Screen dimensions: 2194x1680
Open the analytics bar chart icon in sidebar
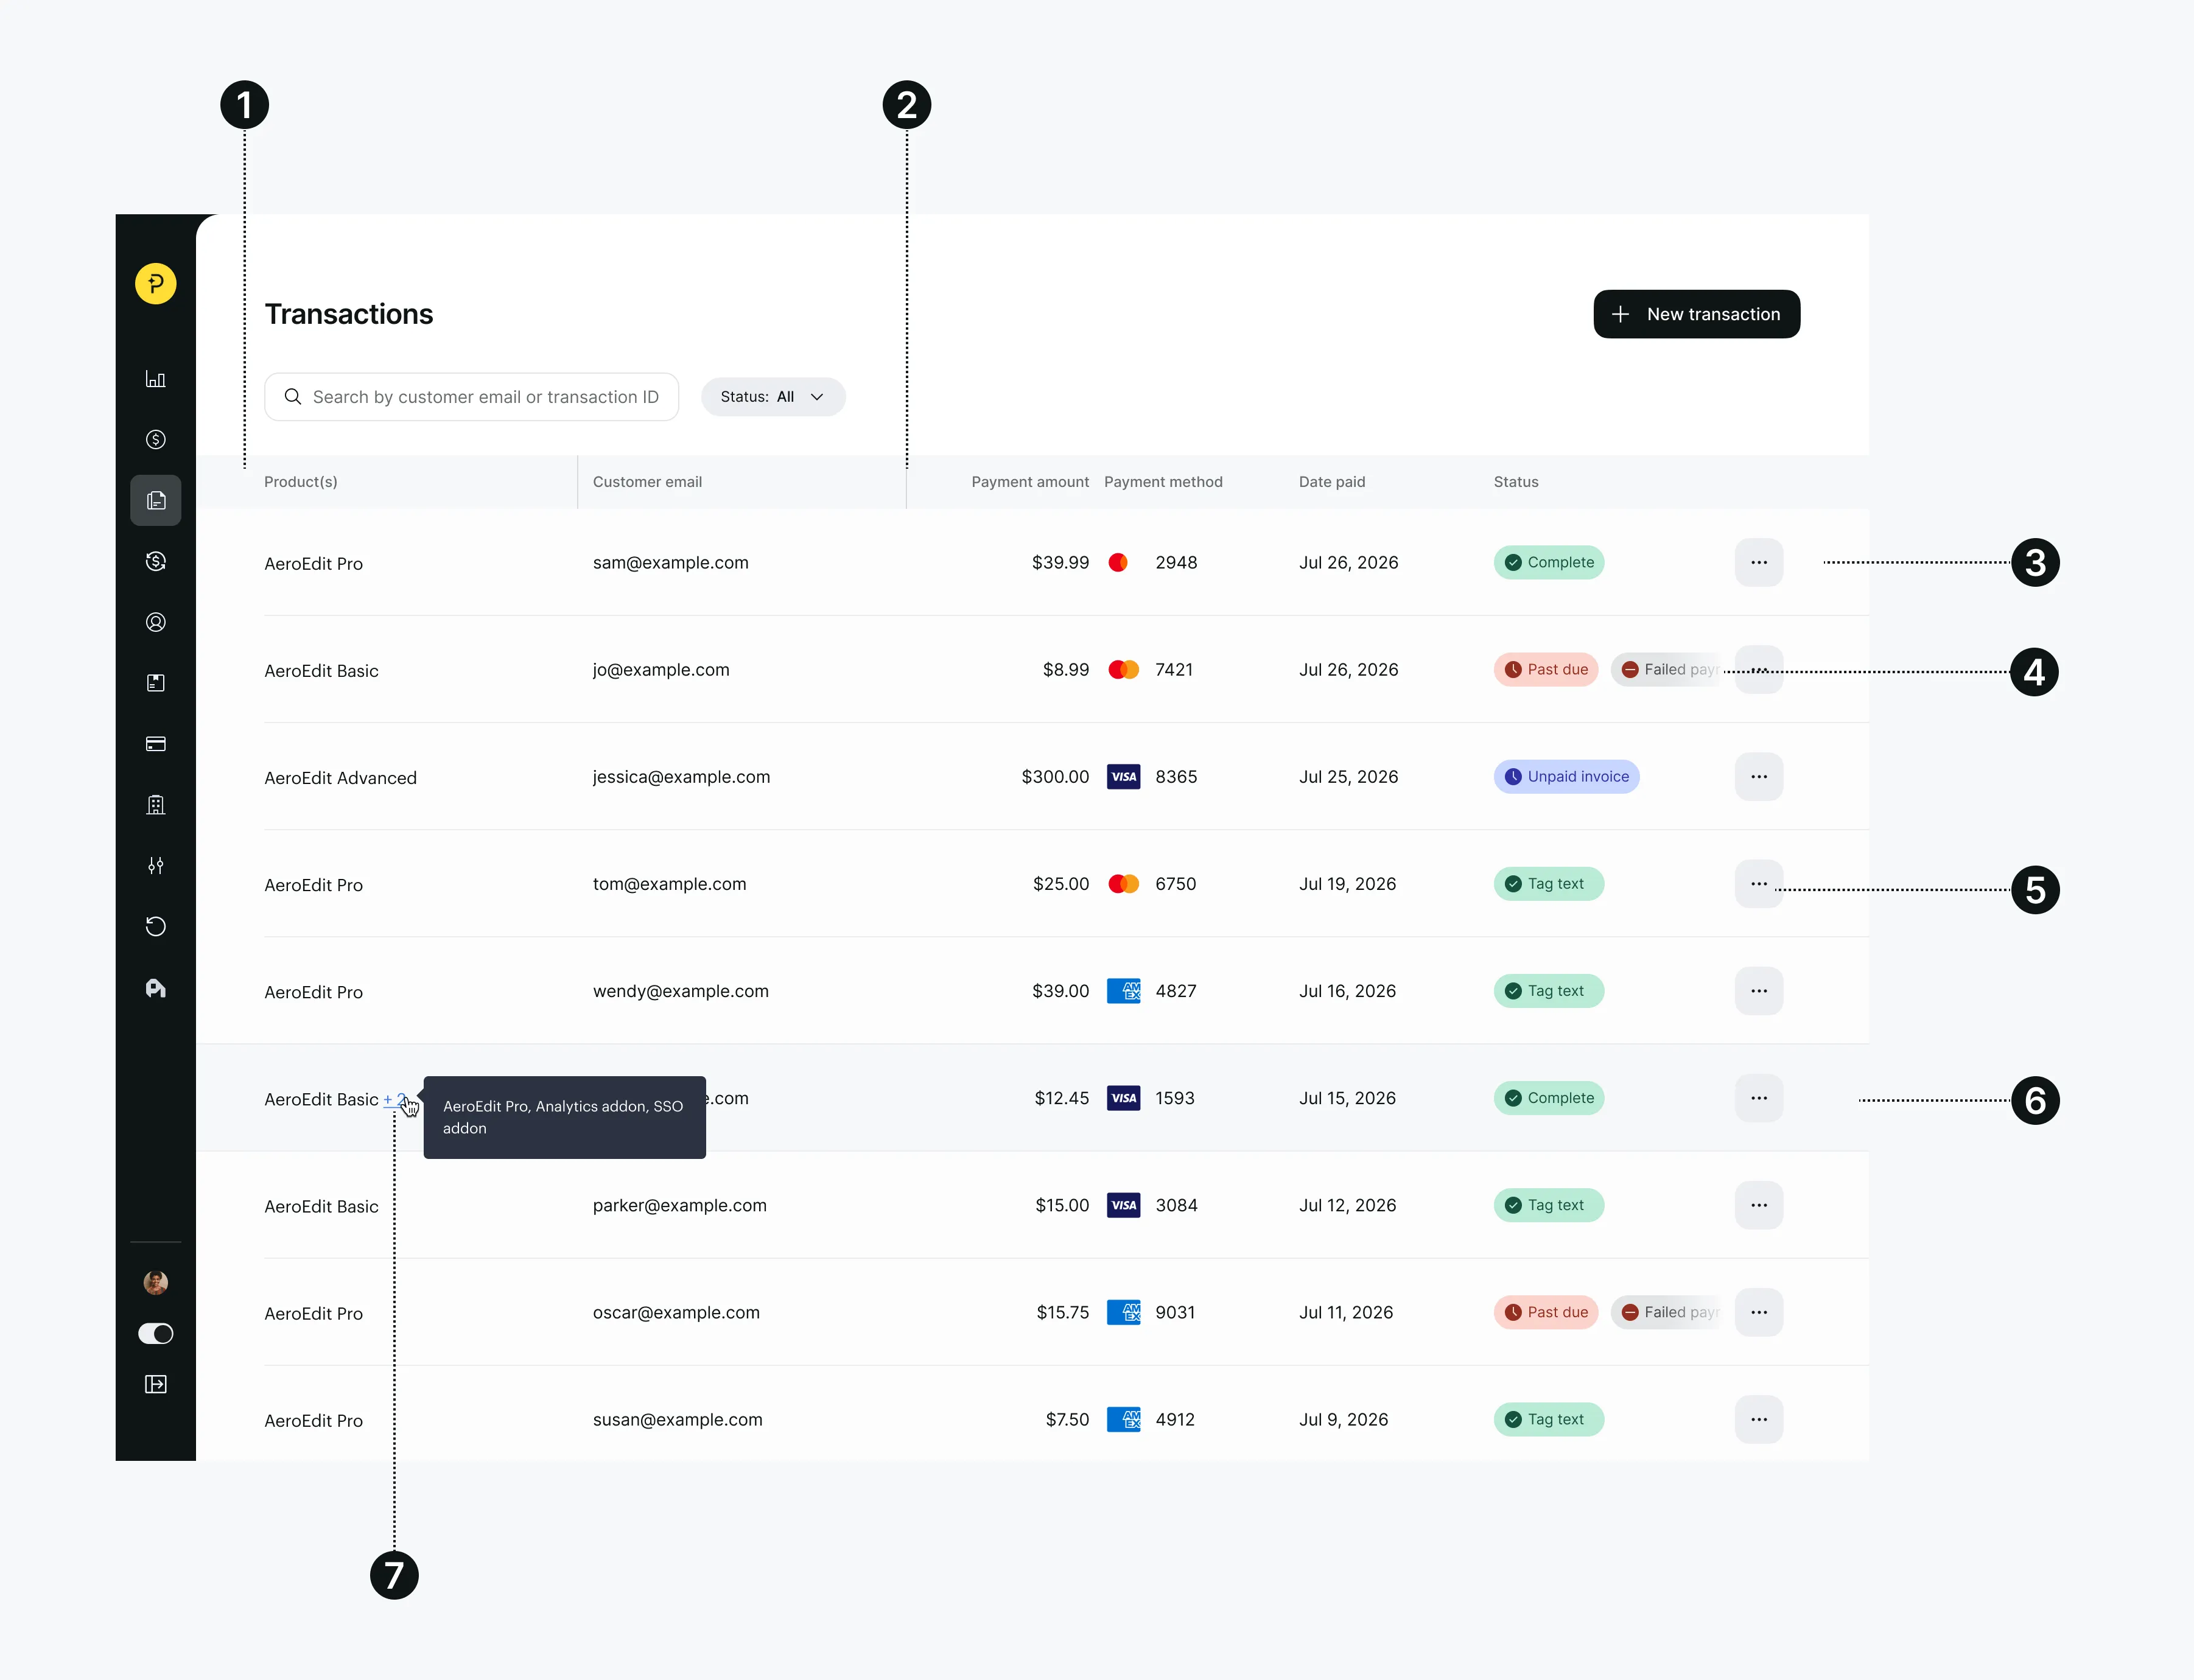tap(156, 378)
